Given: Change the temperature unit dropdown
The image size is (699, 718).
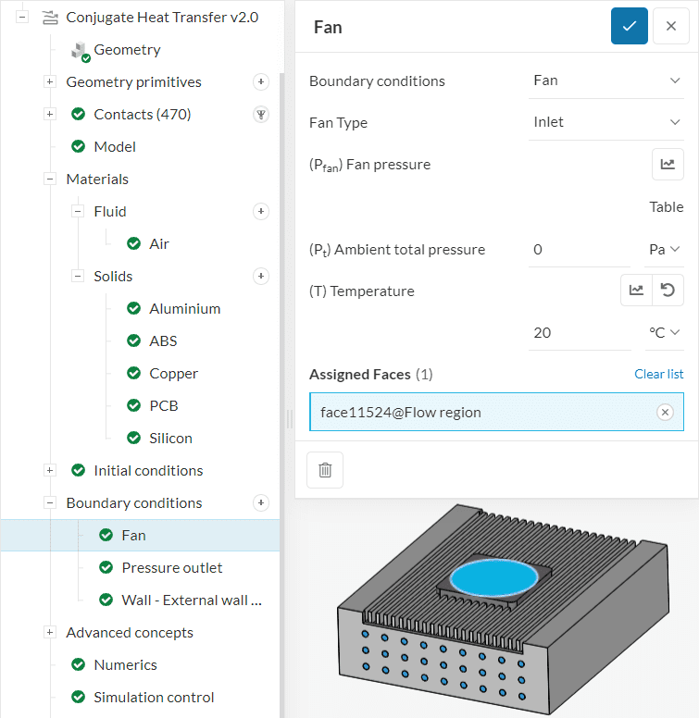Looking at the screenshot, I should (664, 332).
